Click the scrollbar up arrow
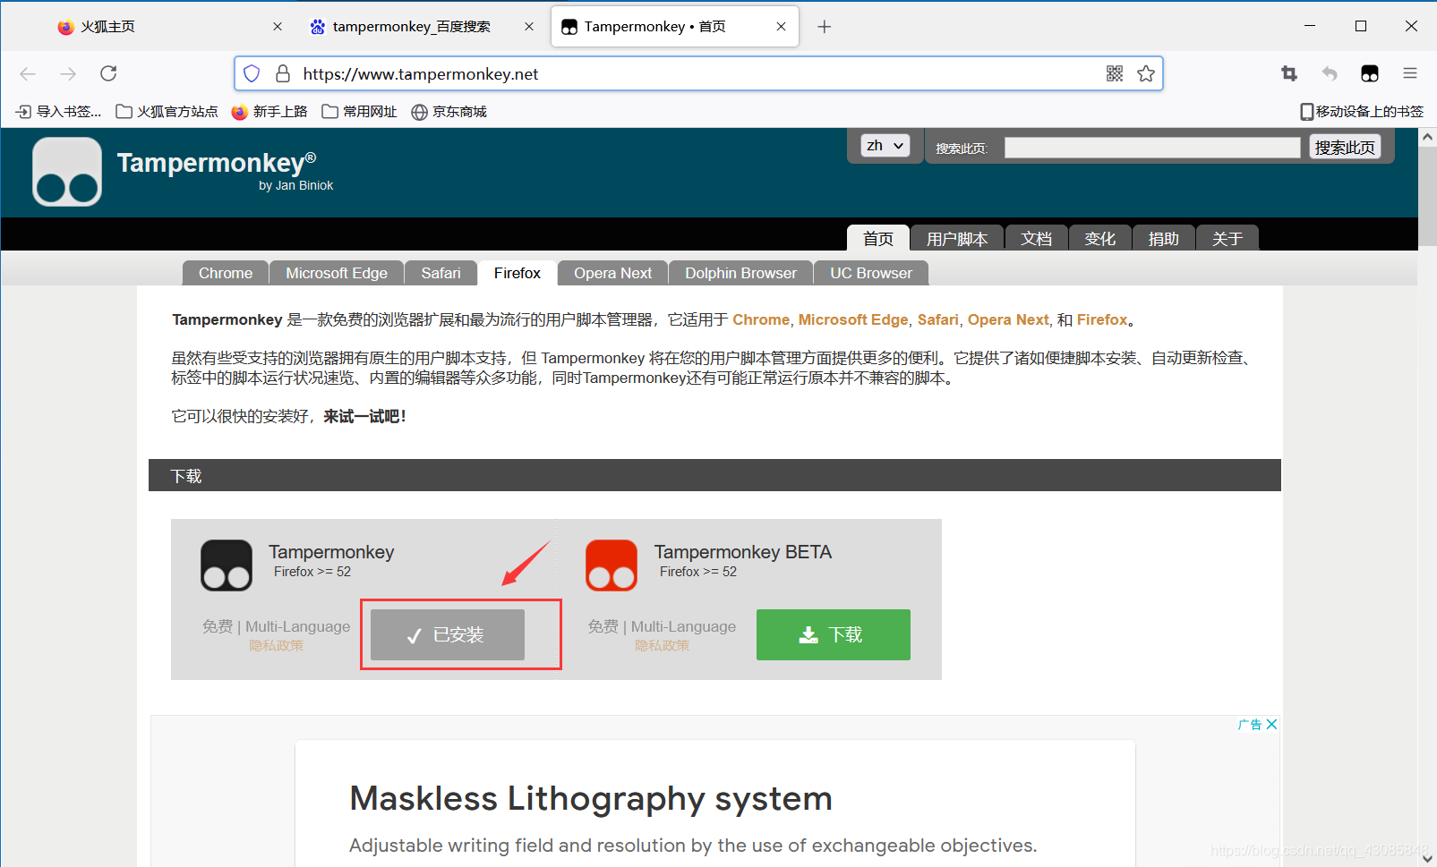This screenshot has height=867, width=1437. coord(1428,137)
